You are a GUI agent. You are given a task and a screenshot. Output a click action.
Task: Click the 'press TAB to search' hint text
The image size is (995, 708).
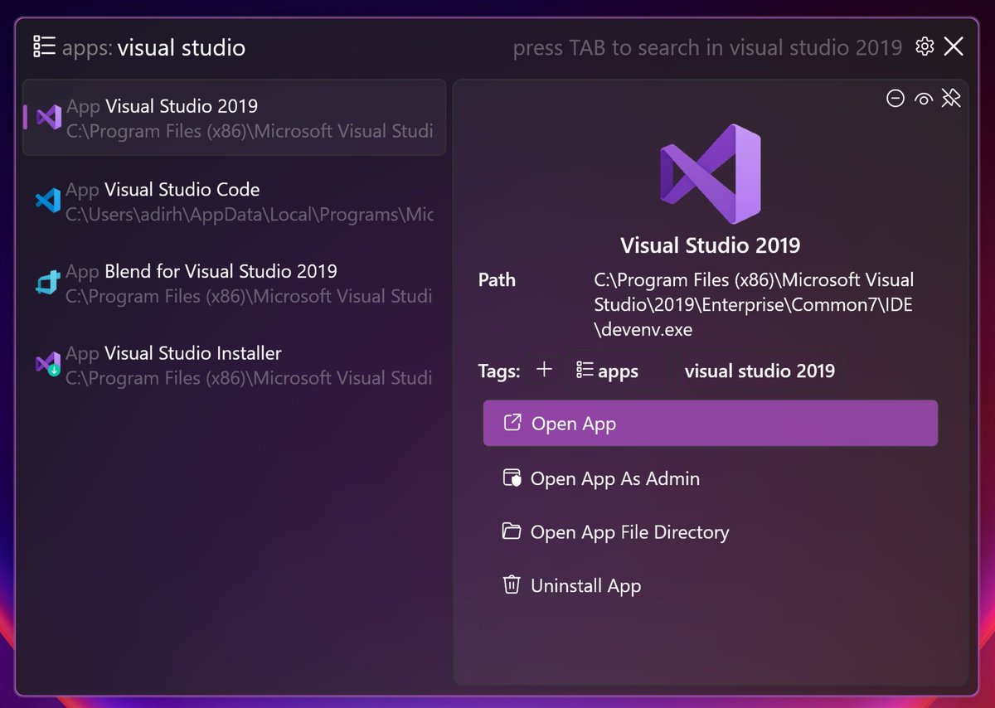pyautogui.click(x=707, y=47)
